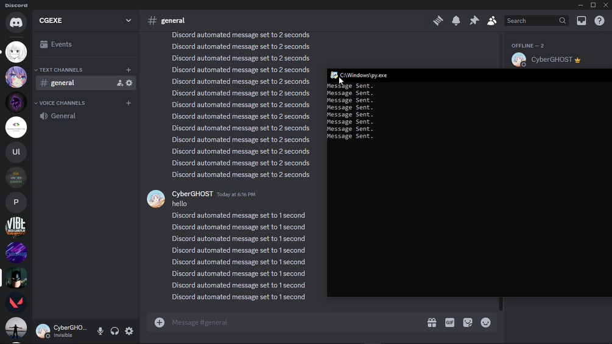Open the Valorant logo server
This screenshot has width=612, height=344.
click(16, 303)
